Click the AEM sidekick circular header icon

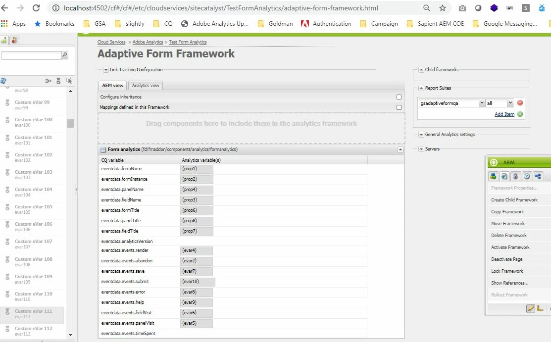(494, 162)
